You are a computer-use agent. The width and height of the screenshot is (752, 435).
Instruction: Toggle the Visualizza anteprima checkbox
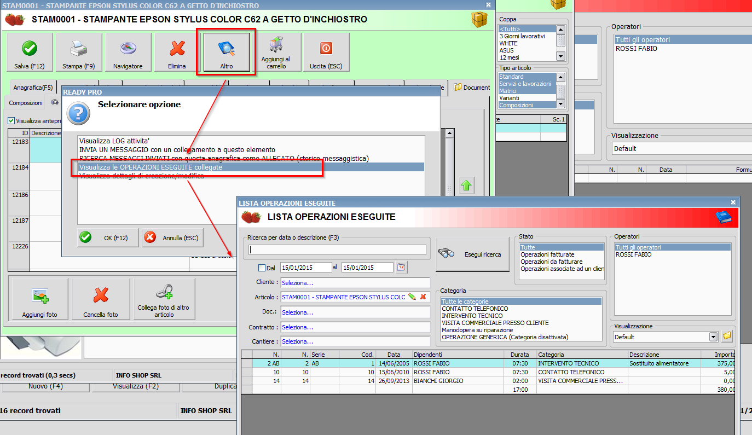pyautogui.click(x=11, y=121)
